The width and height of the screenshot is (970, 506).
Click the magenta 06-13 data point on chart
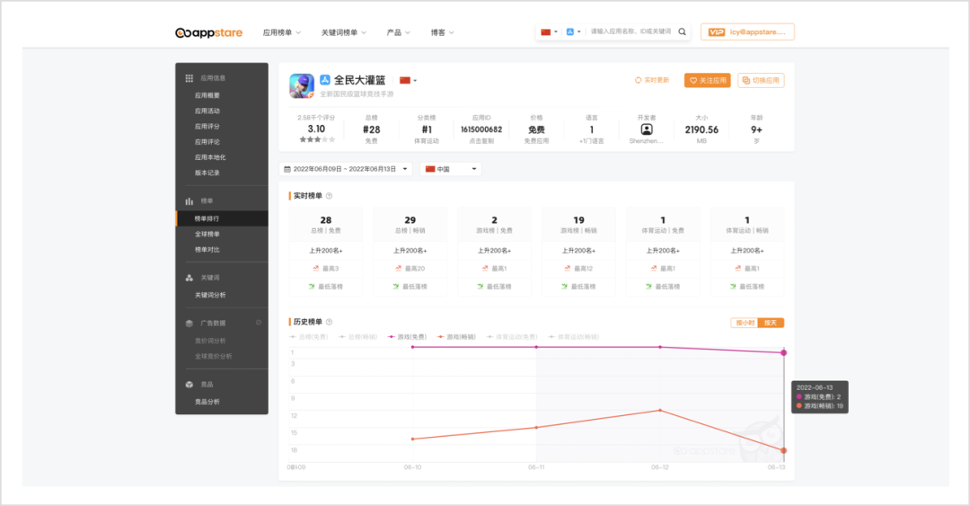pyautogui.click(x=784, y=352)
